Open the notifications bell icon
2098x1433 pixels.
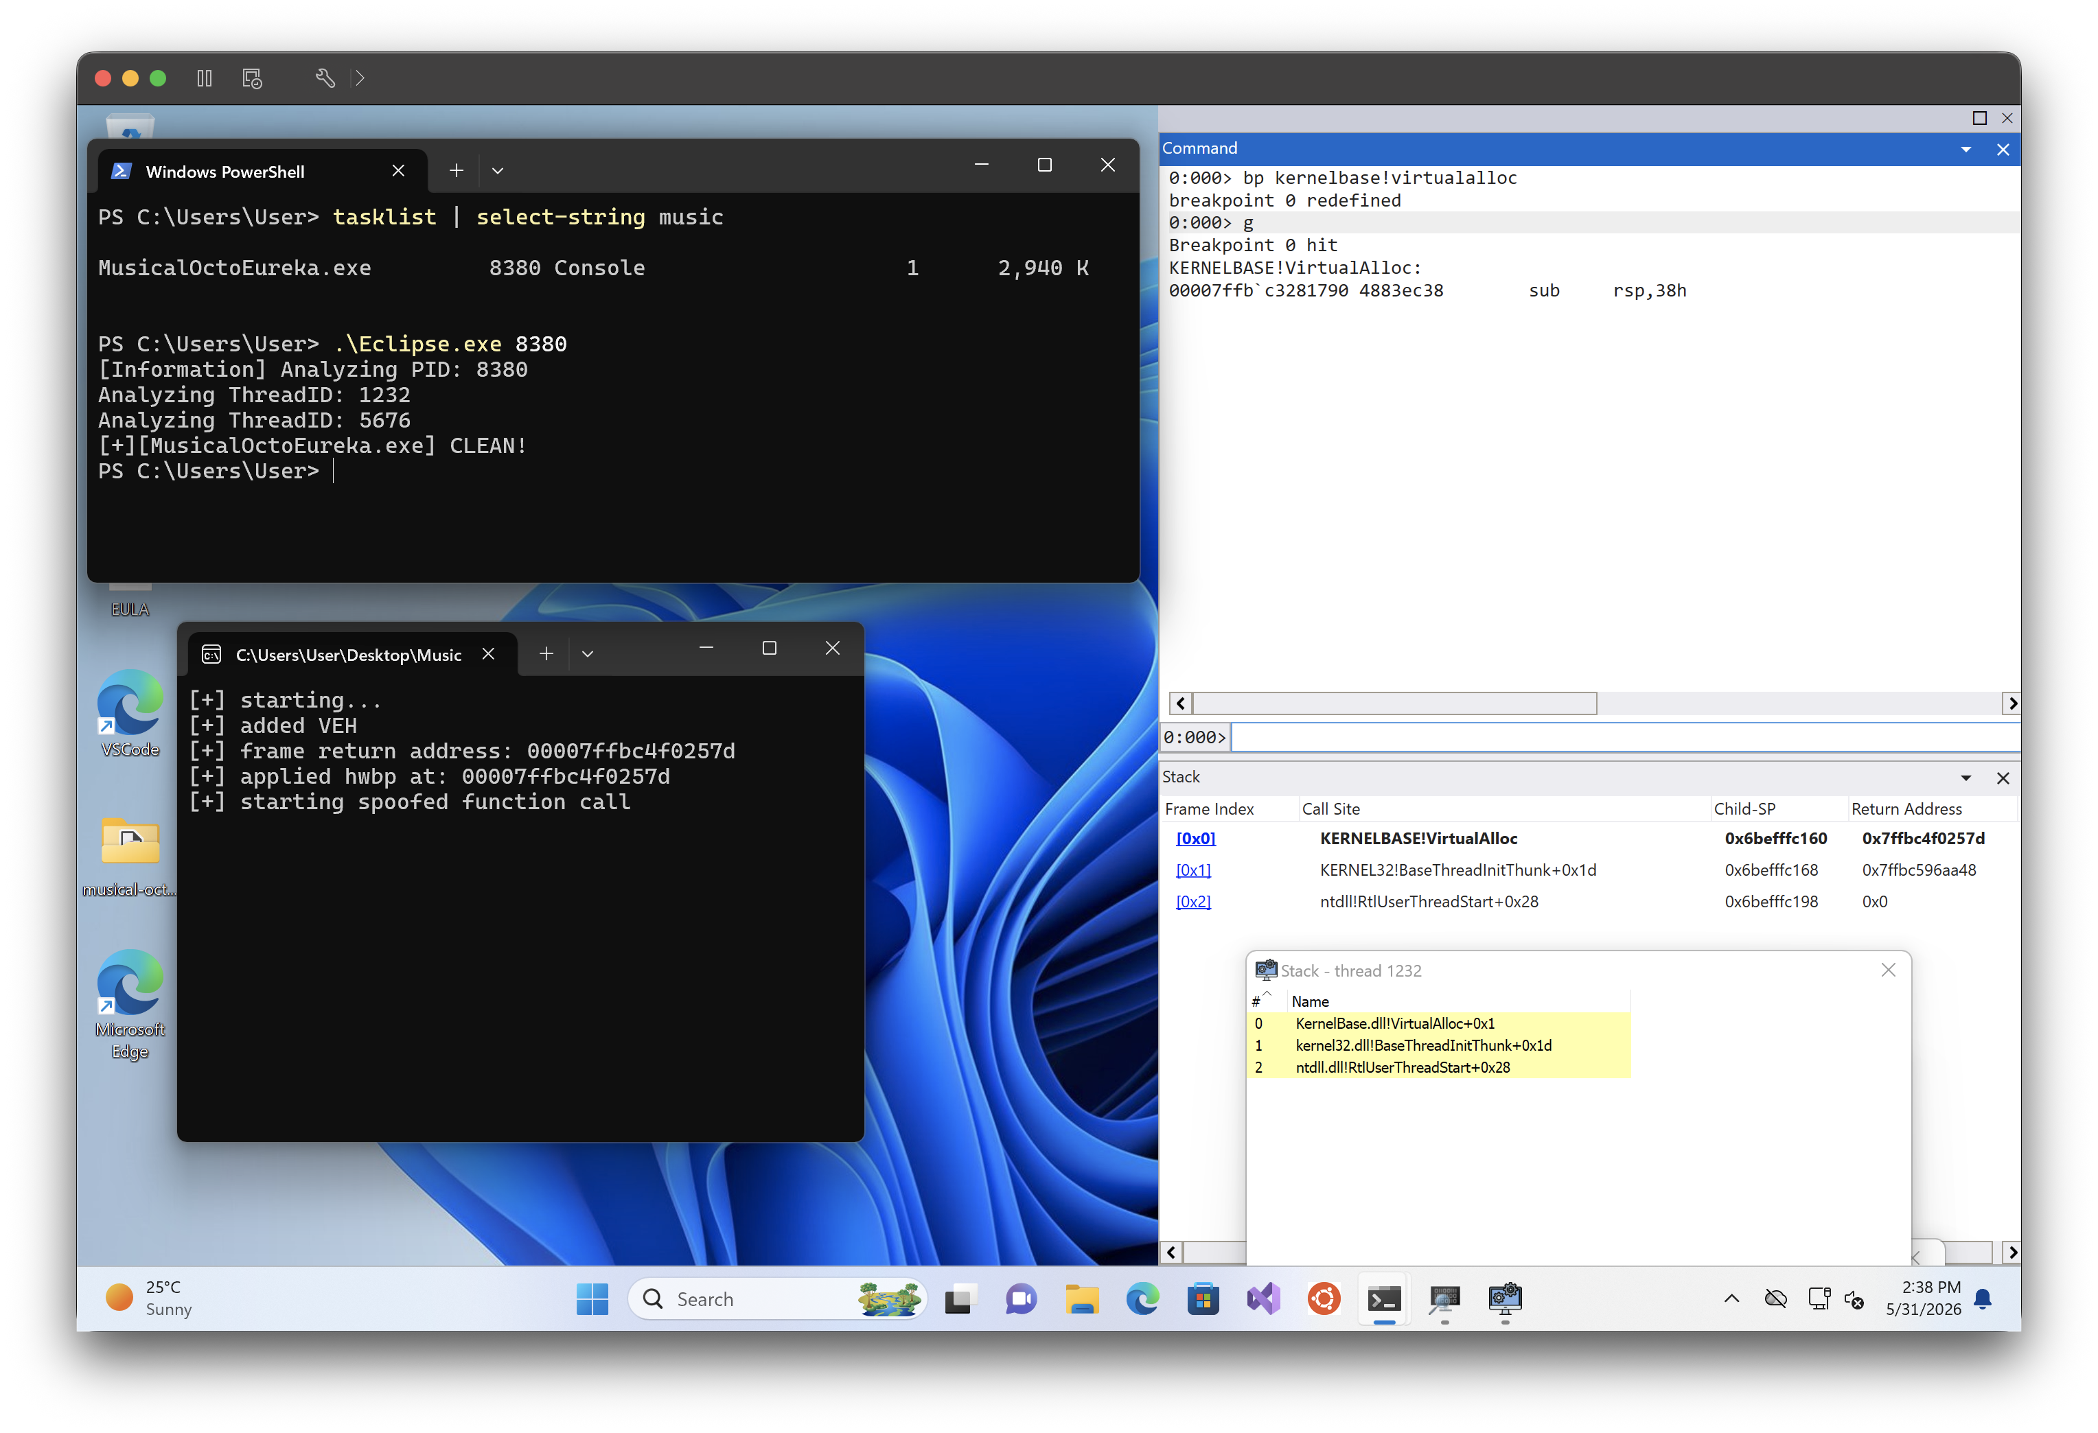click(x=1983, y=1299)
